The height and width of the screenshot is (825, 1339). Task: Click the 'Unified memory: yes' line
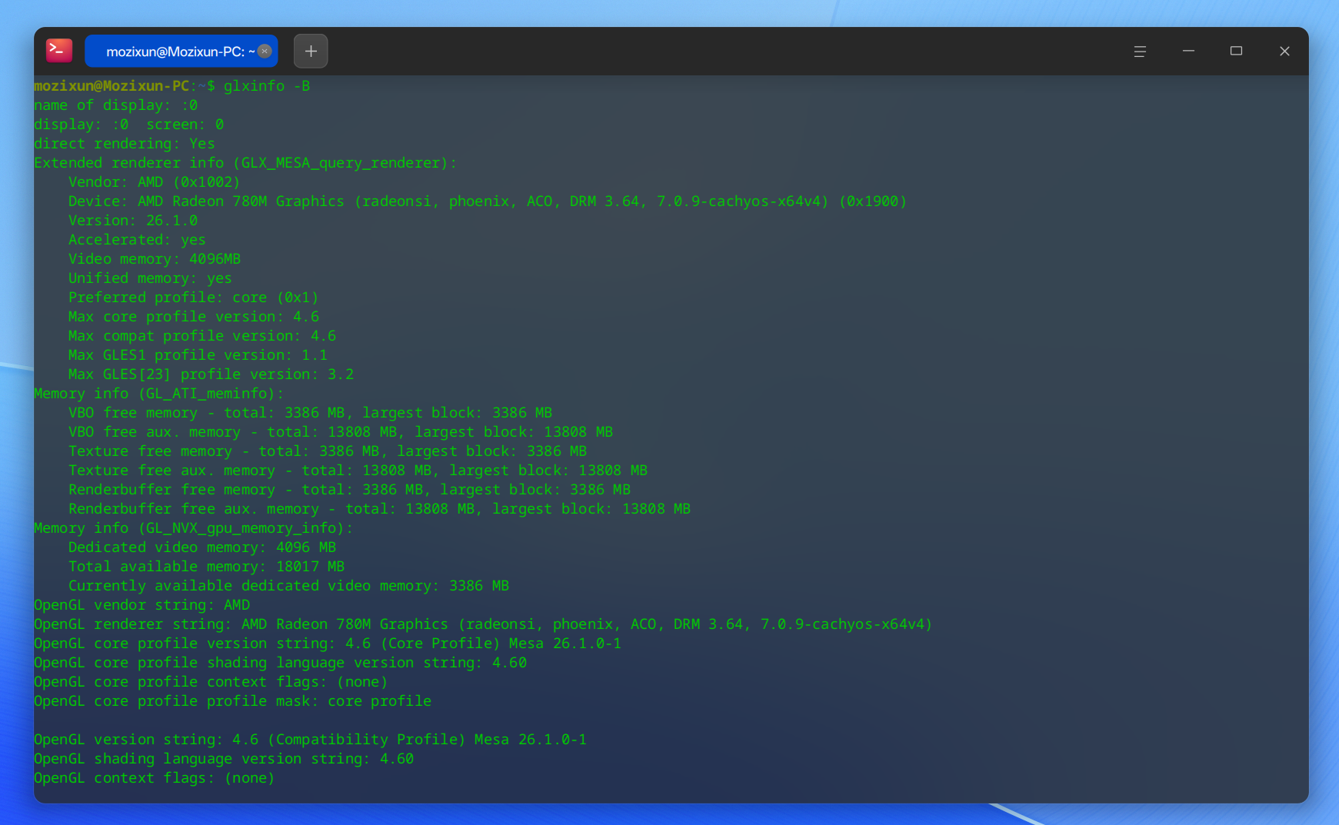coord(150,278)
